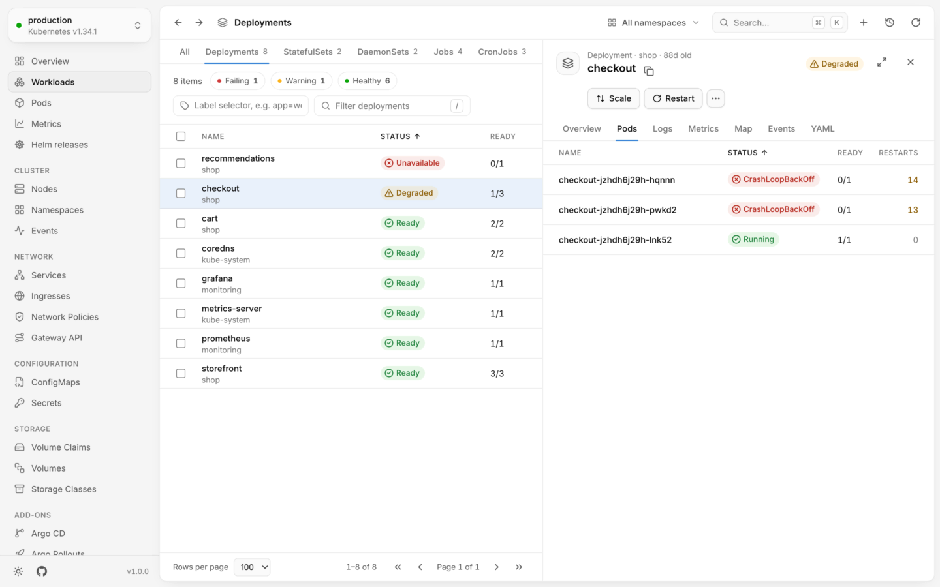Open the Argo CD add-on

80,534
